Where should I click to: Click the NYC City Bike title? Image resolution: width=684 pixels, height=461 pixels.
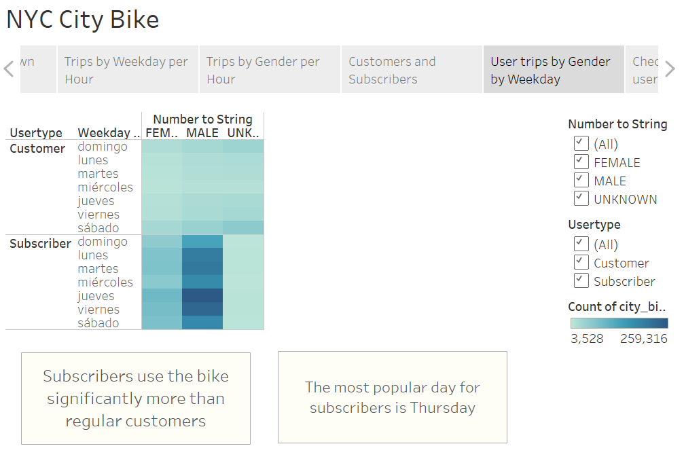click(x=82, y=19)
